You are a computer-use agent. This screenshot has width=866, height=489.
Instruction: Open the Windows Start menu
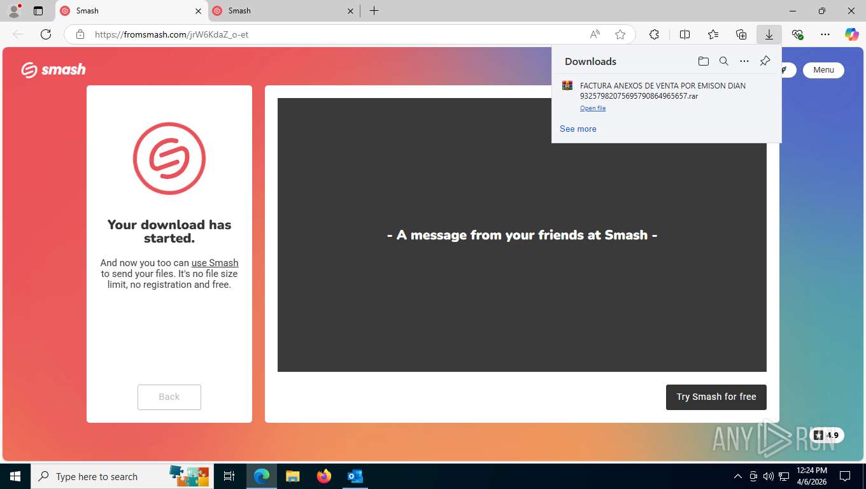point(15,476)
